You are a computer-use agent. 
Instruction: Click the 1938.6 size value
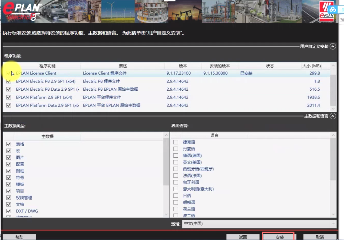pos(314,97)
